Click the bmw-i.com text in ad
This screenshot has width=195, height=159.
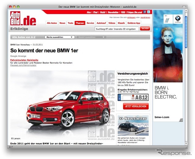point(162,117)
